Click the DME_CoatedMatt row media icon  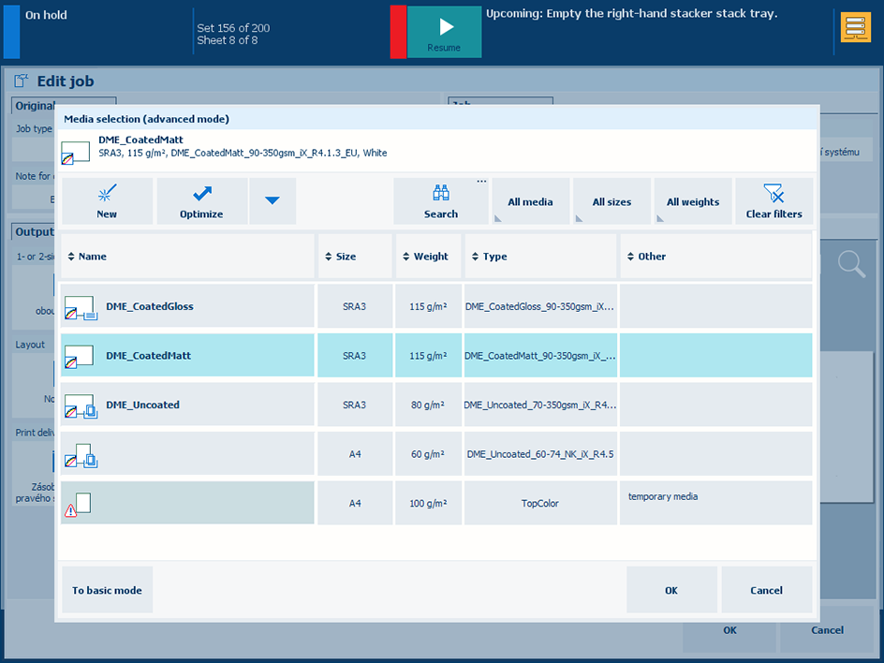click(79, 357)
